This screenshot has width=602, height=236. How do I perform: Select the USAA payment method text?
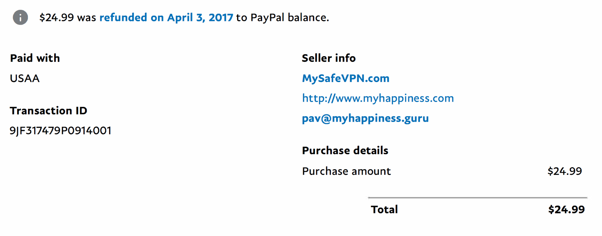[25, 78]
